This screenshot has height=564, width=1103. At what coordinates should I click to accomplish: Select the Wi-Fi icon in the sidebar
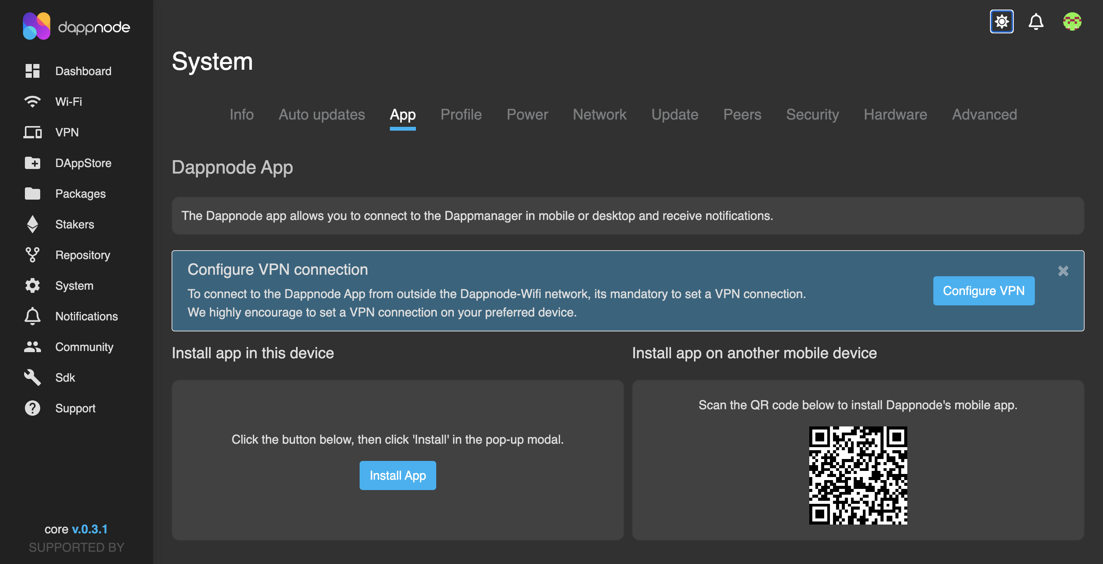(32, 102)
